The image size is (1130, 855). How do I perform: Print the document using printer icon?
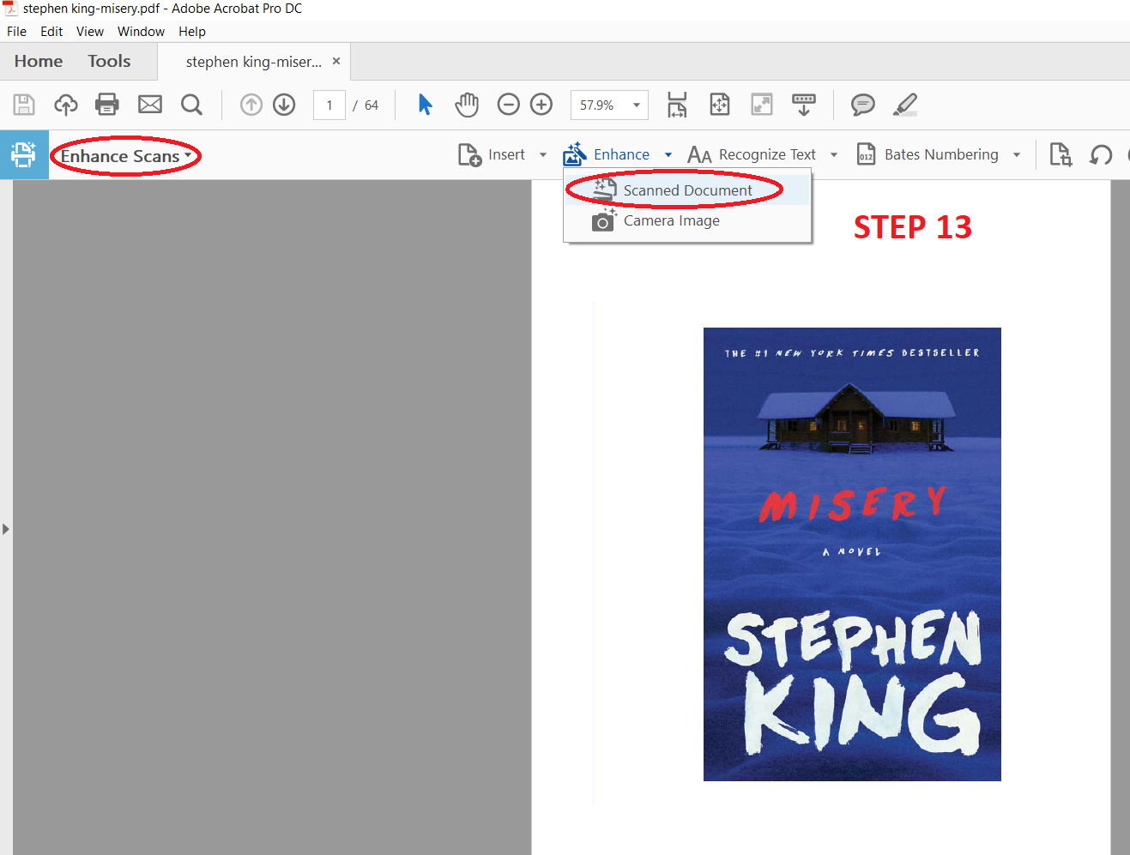point(107,105)
